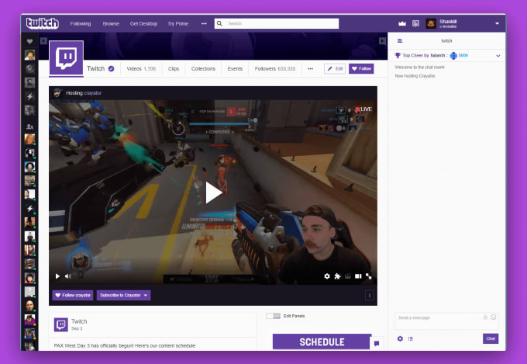This screenshot has width=527, height=364.
Task: Expand the Top Cheer chevron
Action: [498, 56]
